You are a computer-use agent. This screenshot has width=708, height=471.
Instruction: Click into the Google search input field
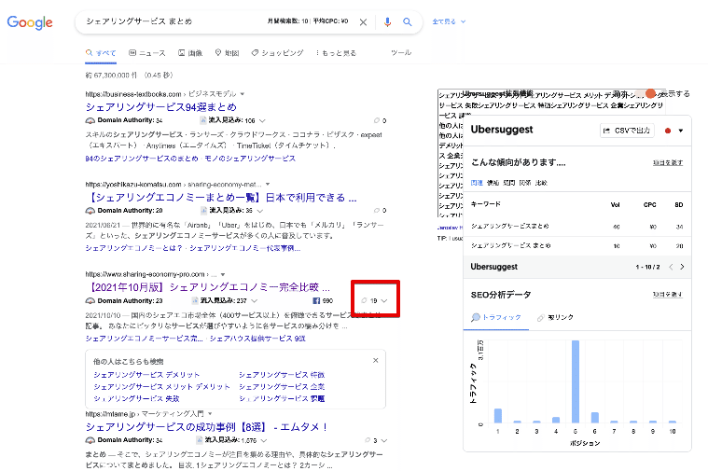(x=172, y=21)
